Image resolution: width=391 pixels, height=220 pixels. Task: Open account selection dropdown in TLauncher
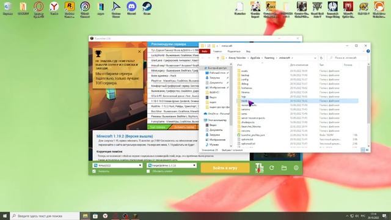(117, 166)
